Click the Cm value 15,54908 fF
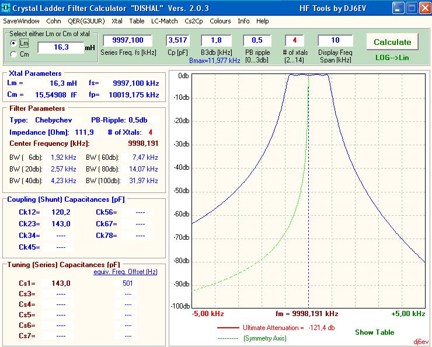432x347 pixels. pyautogui.click(x=56, y=95)
